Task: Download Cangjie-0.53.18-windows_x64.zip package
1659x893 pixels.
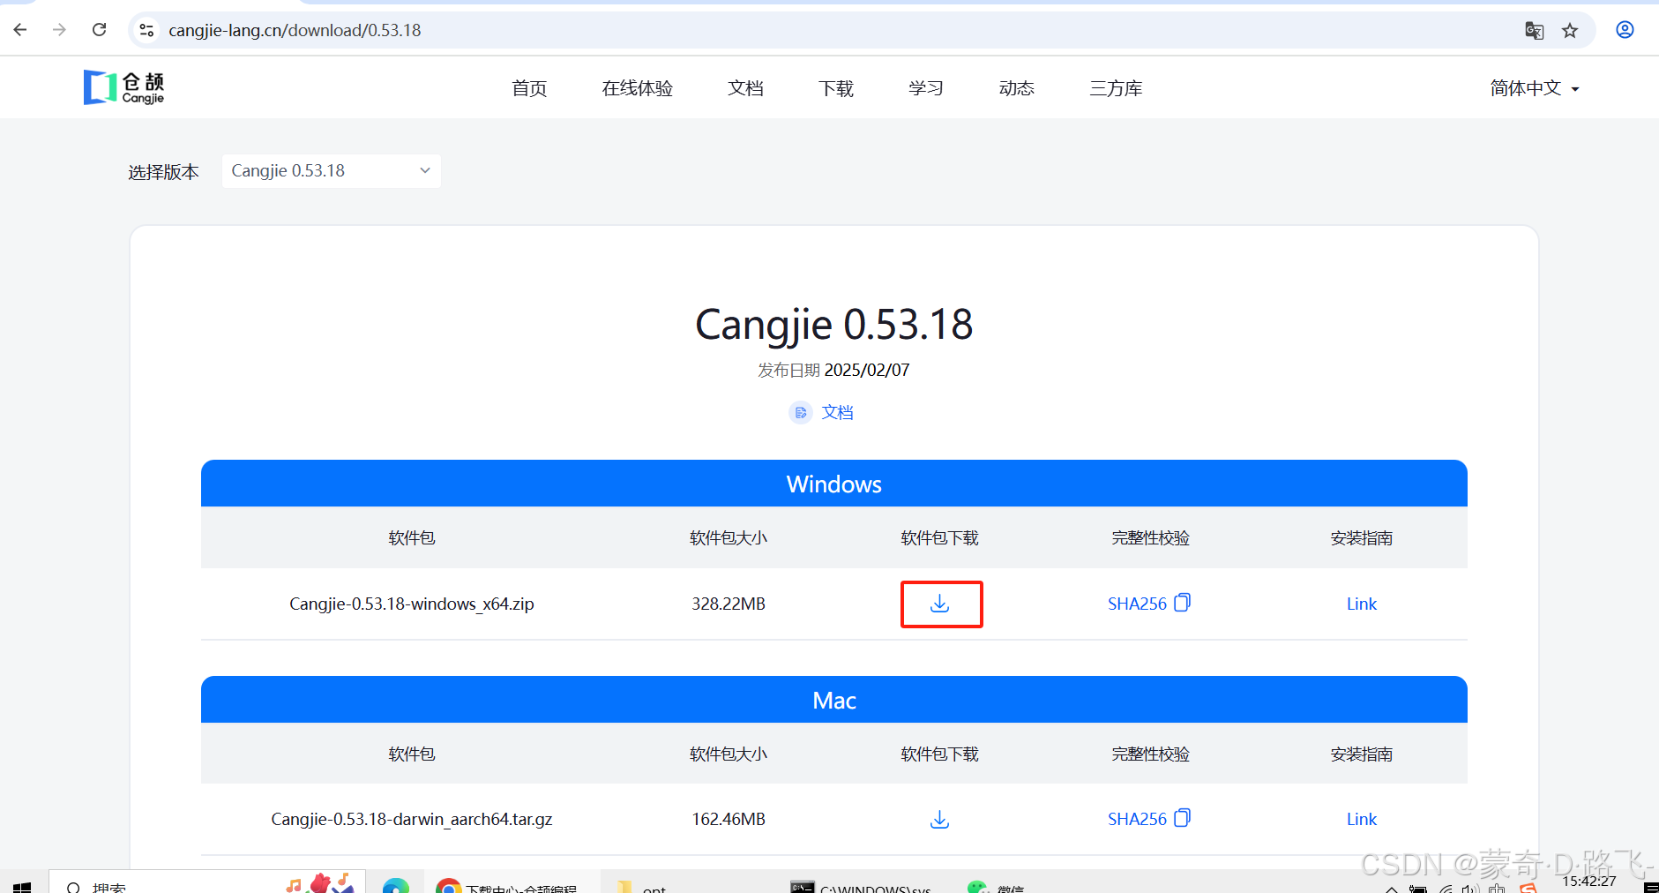Action: tap(940, 604)
